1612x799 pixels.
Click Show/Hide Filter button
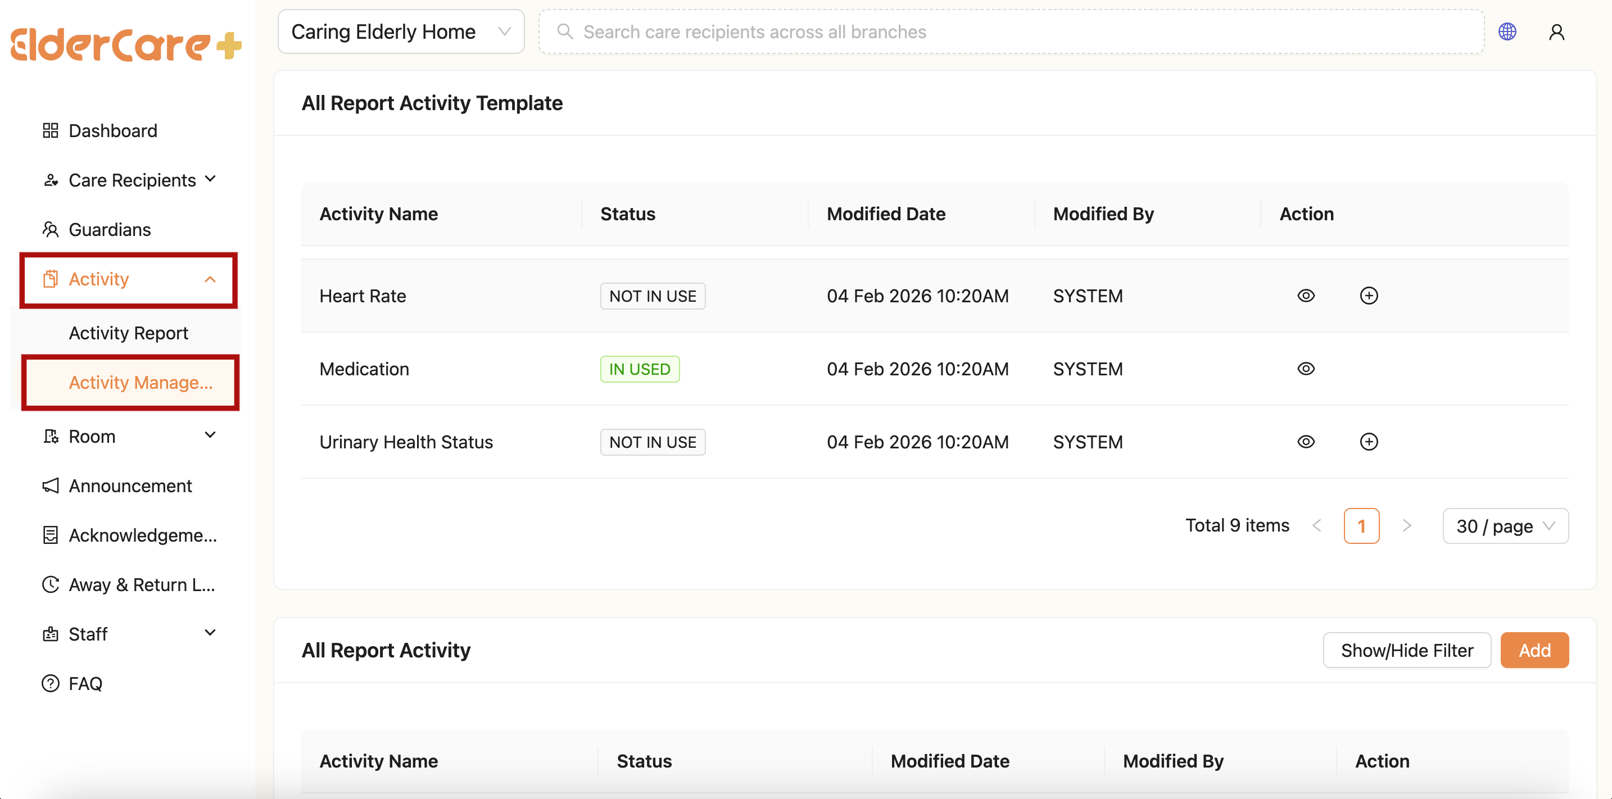pyautogui.click(x=1406, y=650)
